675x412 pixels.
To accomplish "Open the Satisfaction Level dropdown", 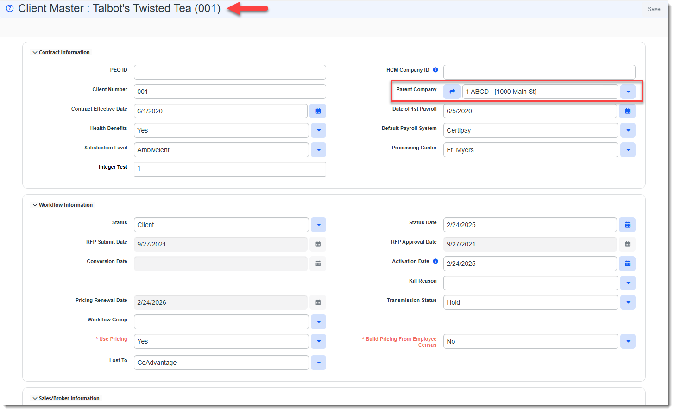I will coord(318,150).
